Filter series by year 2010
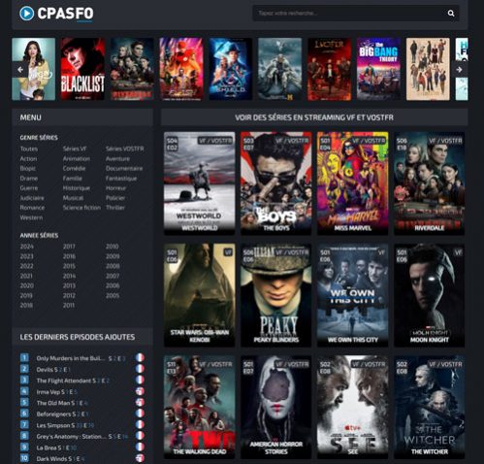 (x=113, y=247)
